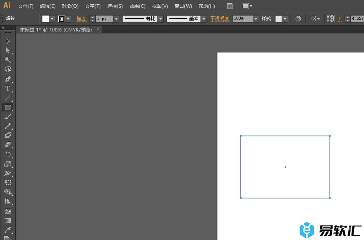Screen dimensions: 364x240
Task: Click the stroke weight stepper arrows
Action: [x=93, y=19]
